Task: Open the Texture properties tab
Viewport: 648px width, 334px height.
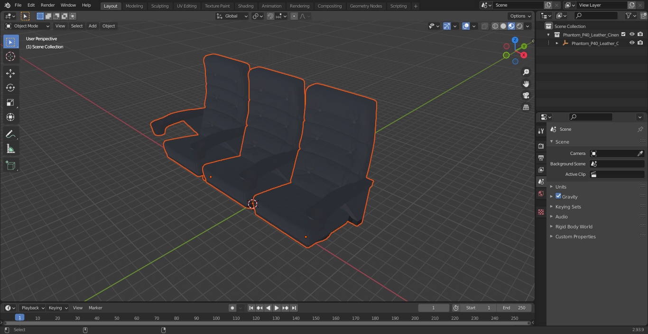Action: pyautogui.click(x=541, y=212)
